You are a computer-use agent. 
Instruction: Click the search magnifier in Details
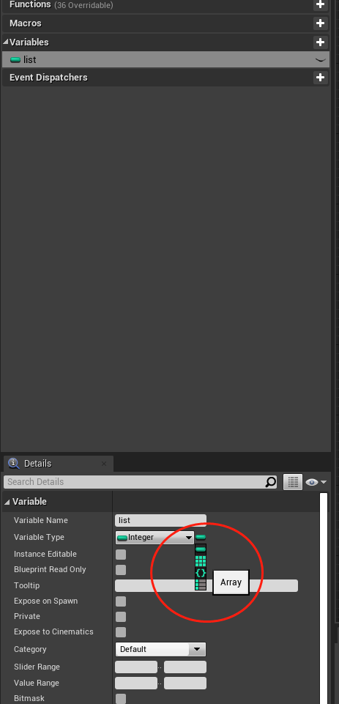(x=271, y=482)
